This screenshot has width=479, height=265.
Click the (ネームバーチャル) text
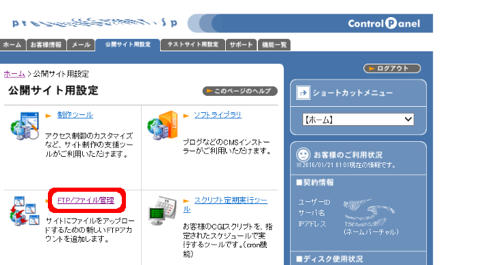click(371, 232)
